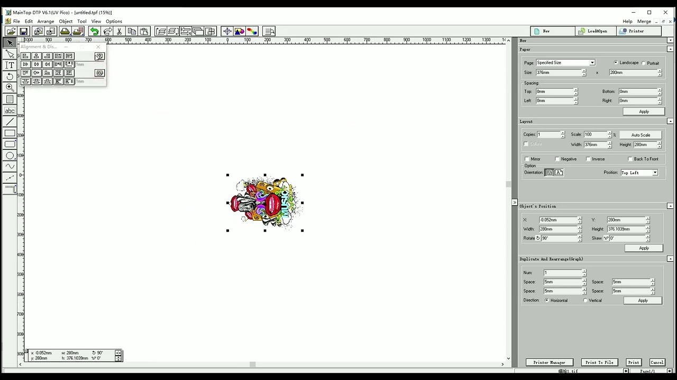This screenshot has height=380, width=677.
Task: Select the normal A orientation icon
Action: pyautogui.click(x=550, y=173)
